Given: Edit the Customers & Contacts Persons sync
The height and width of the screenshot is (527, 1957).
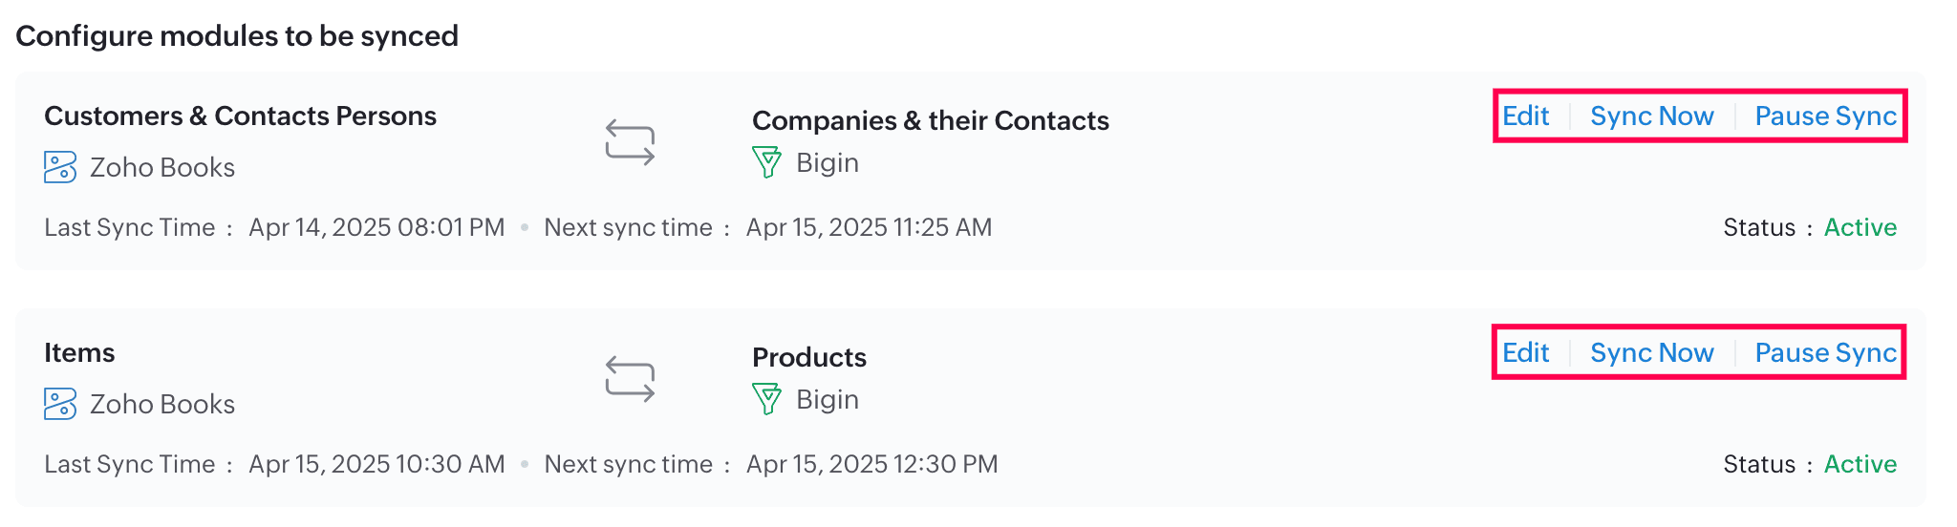Looking at the screenshot, I should point(1525,116).
